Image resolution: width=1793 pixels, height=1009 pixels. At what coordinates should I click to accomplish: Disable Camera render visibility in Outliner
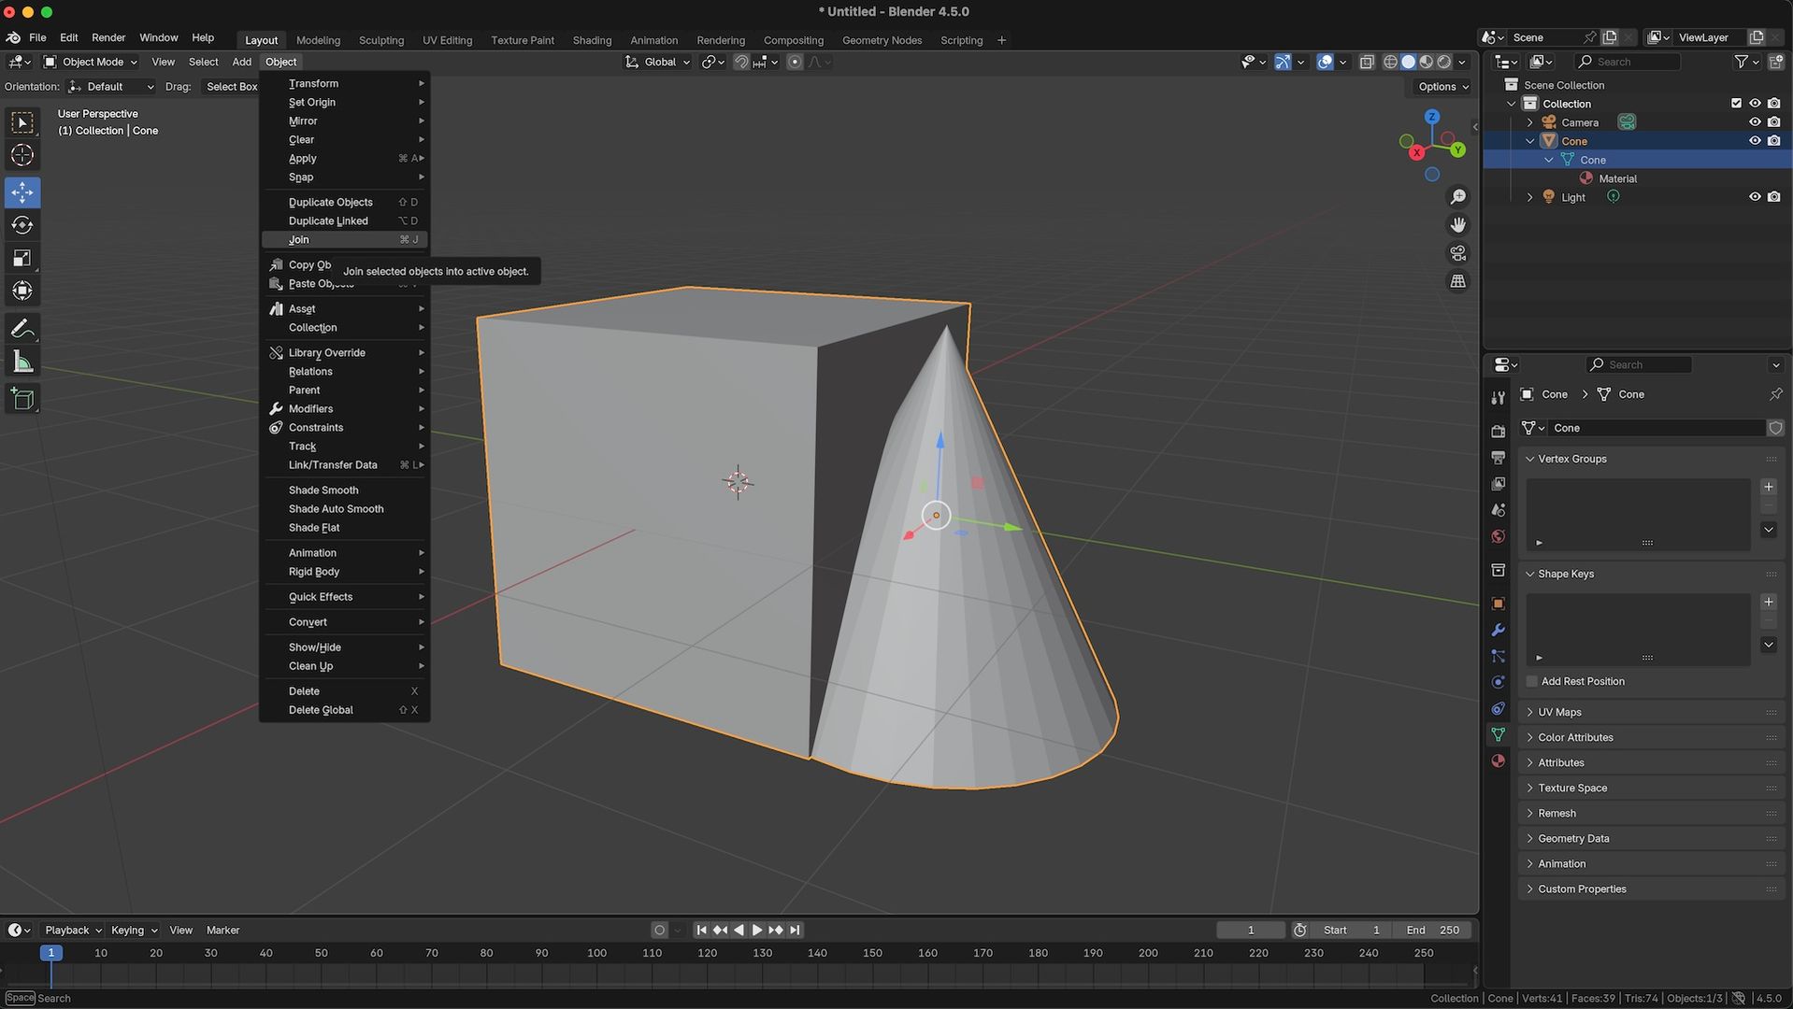click(1773, 121)
